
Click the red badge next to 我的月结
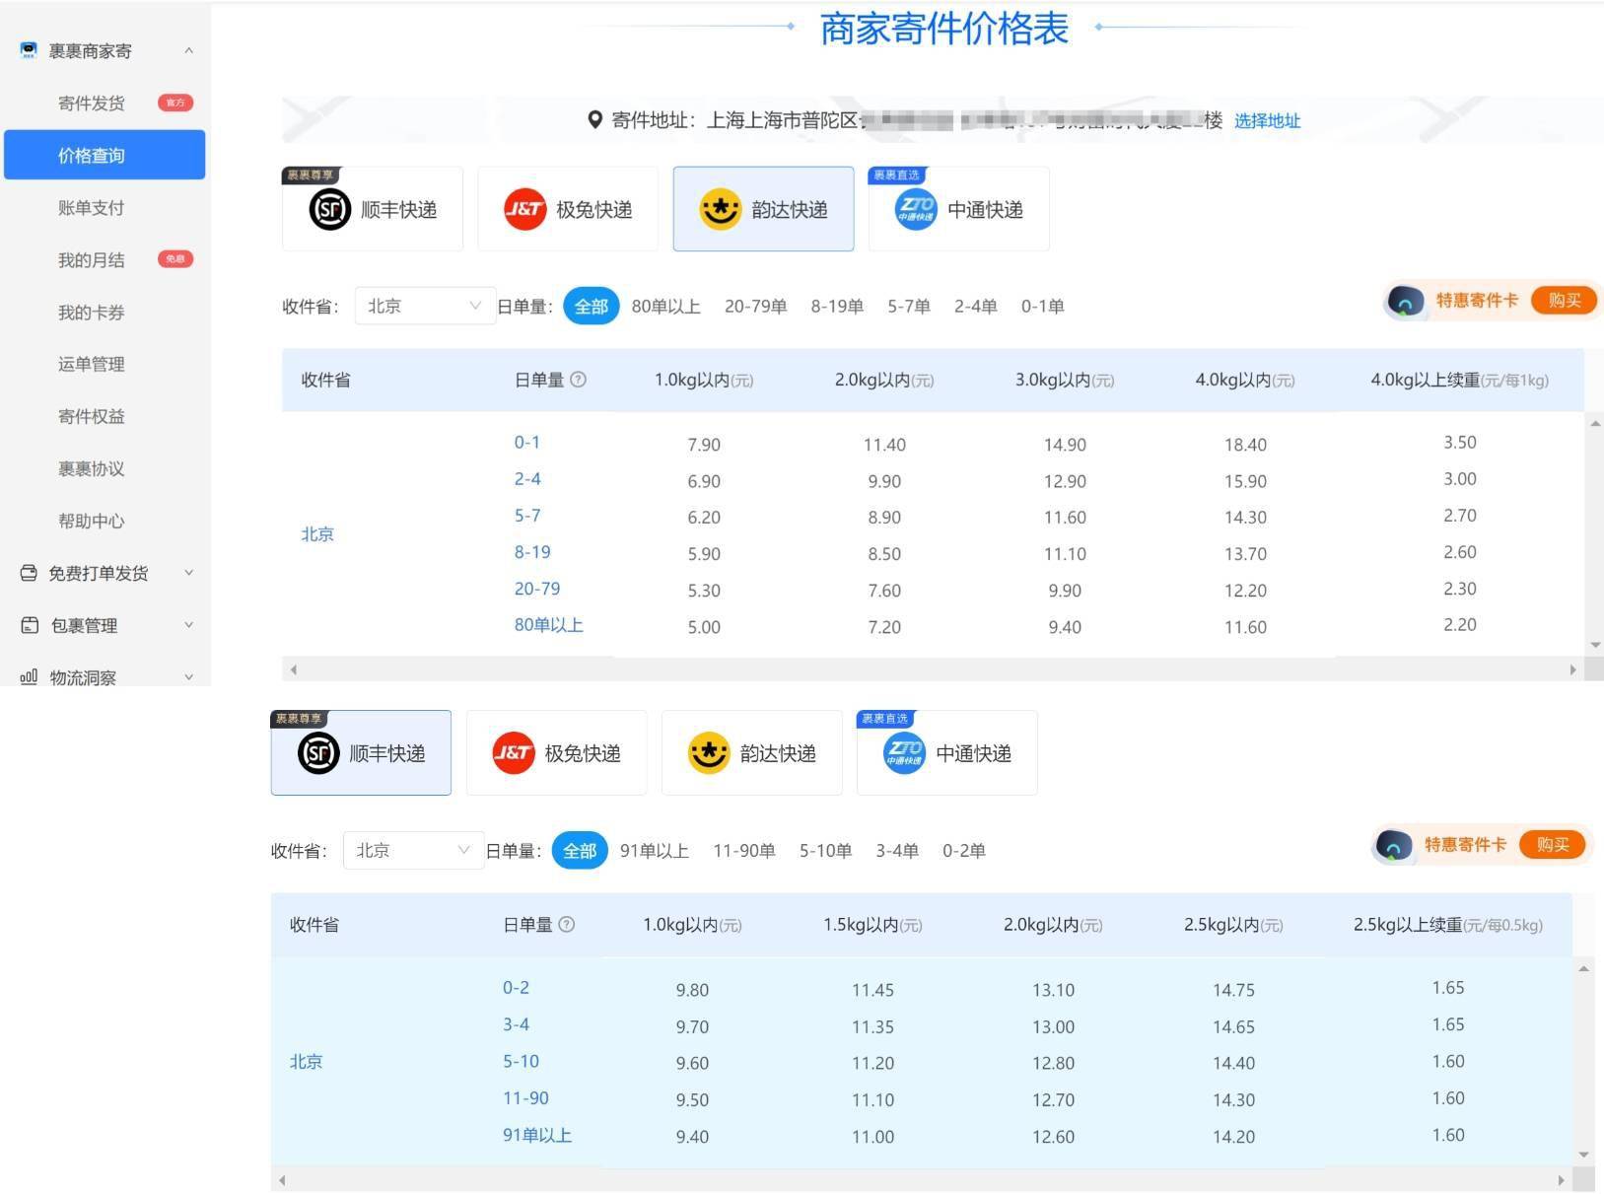coord(175,259)
